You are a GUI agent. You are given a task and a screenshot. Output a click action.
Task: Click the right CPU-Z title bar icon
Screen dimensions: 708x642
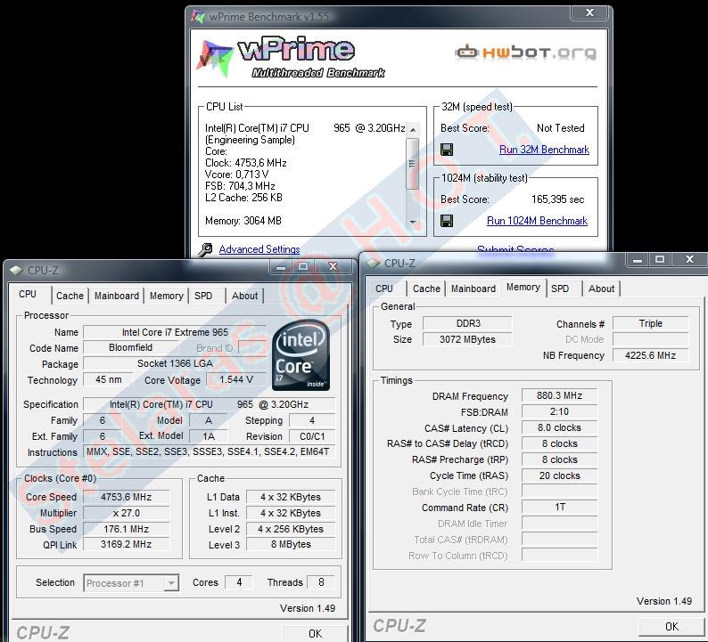[373, 263]
